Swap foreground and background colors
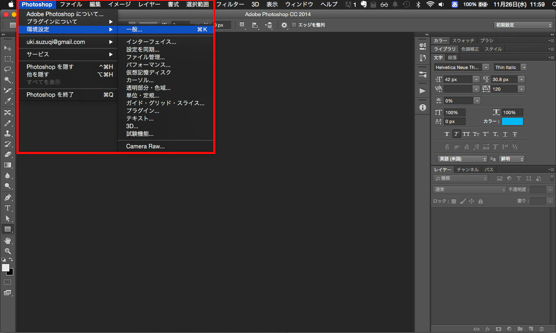 [11, 260]
